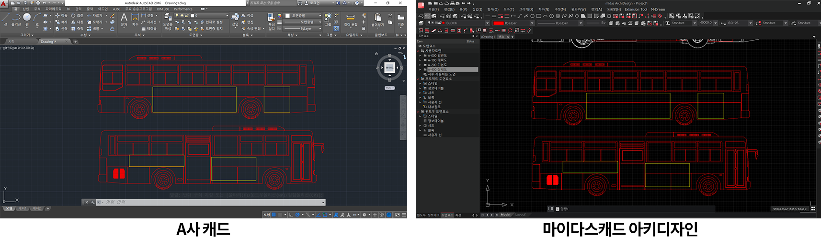821x239 pixels.
Task: Click the new drawing tab plus button in AutoCAD
Action: coord(75,42)
